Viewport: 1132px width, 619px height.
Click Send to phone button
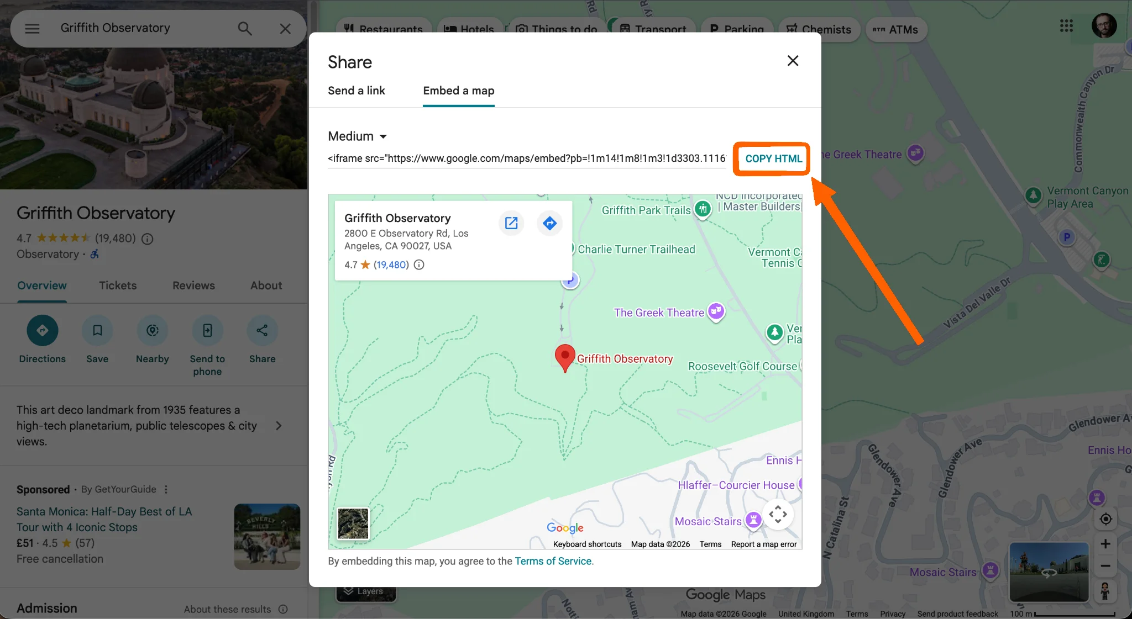click(207, 347)
